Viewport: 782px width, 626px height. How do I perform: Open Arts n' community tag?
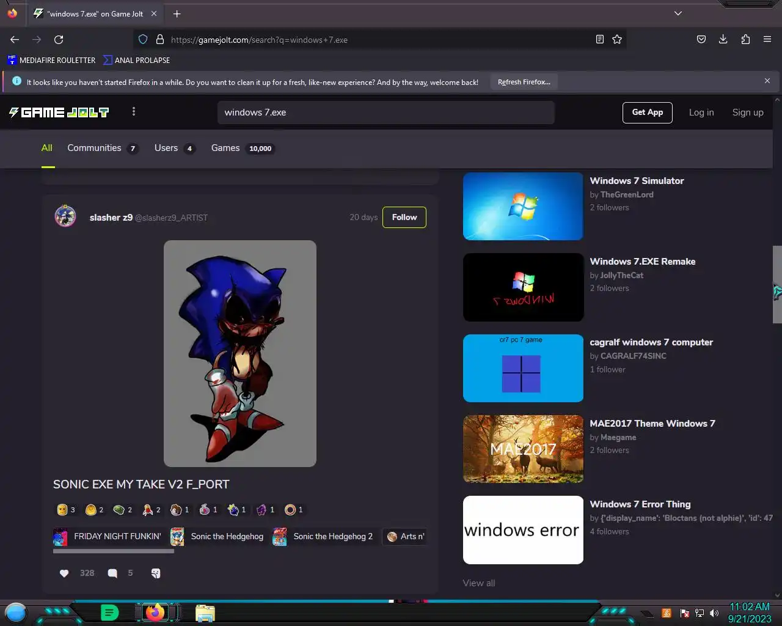click(404, 536)
